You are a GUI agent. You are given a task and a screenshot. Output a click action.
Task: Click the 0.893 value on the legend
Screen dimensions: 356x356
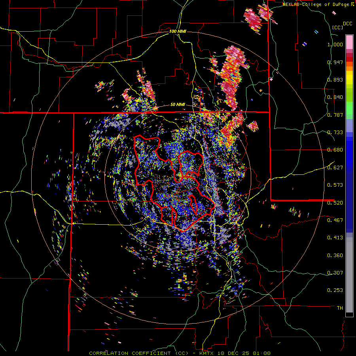pos(335,80)
